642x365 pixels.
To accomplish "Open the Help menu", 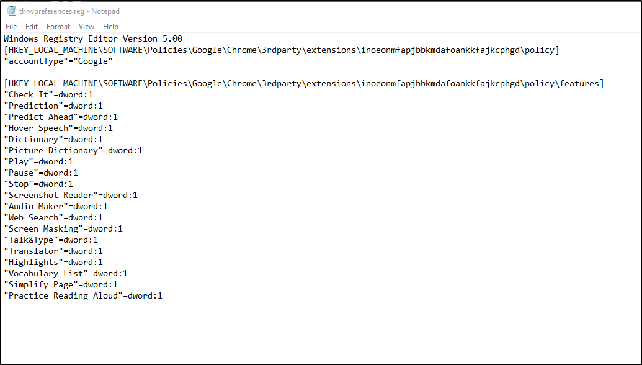I will pyautogui.click(x=110, y=27).
